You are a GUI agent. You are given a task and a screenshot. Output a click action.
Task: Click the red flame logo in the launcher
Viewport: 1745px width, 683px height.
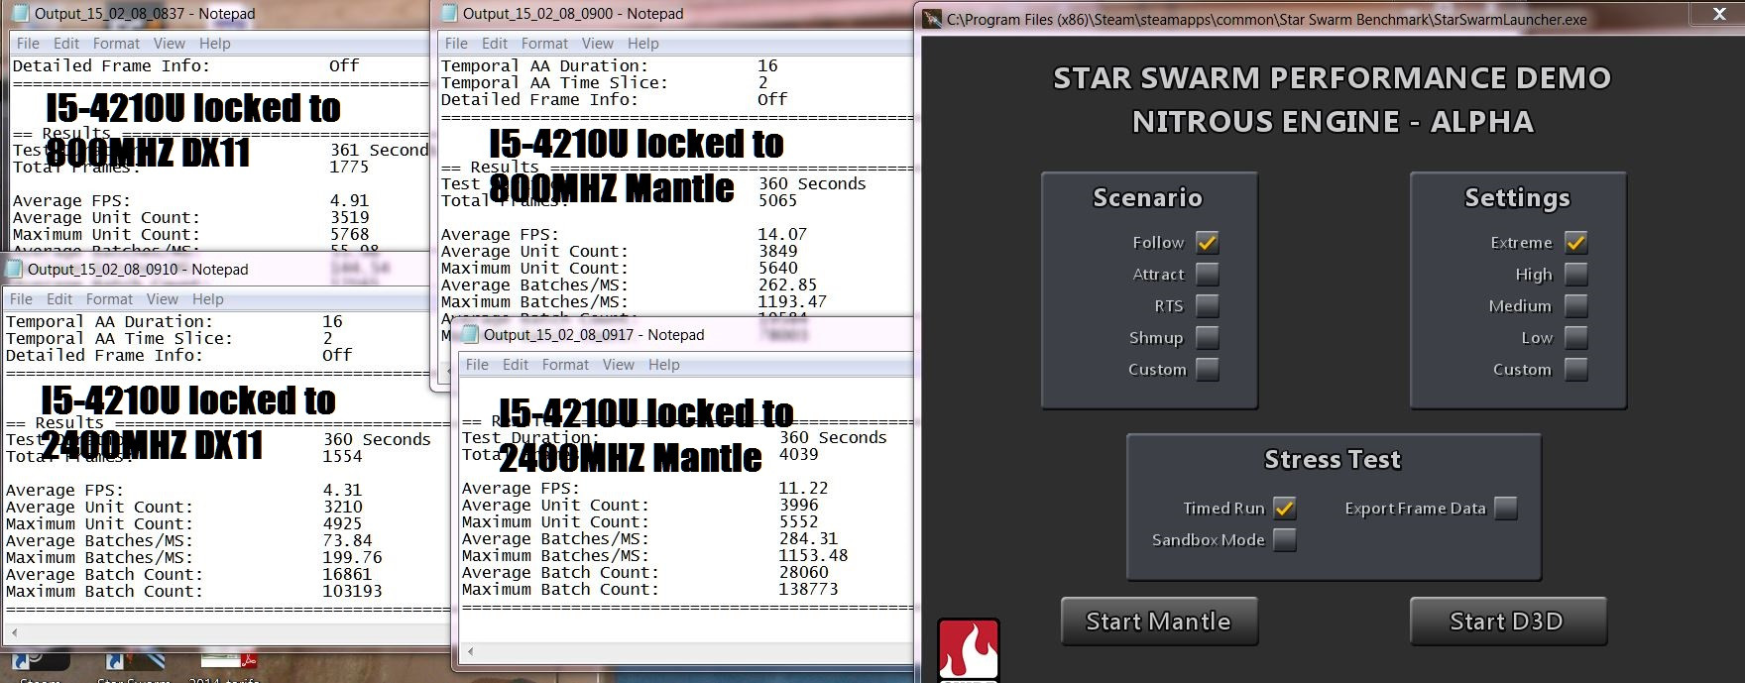click(x=969, y=650)
